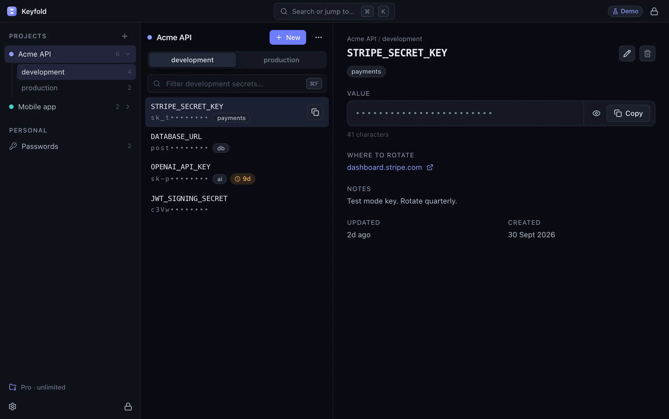Select the JWT_SIGNING_SECRET secret

(237, 204)
